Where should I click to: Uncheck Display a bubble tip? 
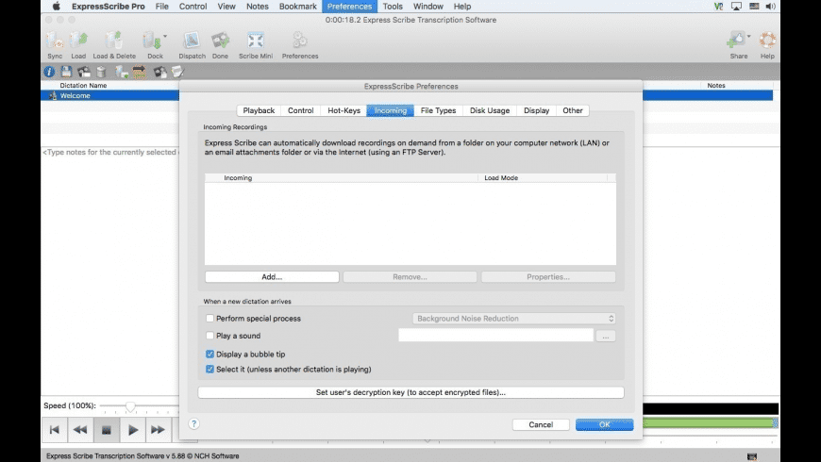coord(209,355)
